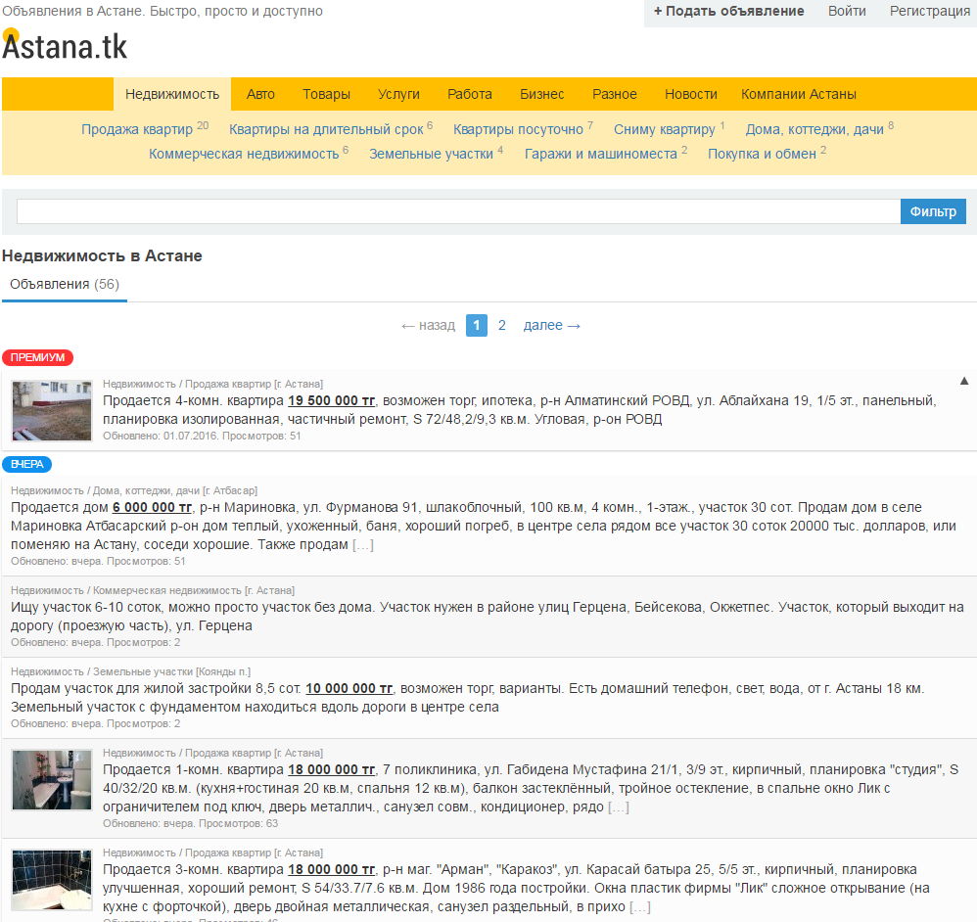Click the up-arrow icon on premium listing
The width and height of the screenshot is (977, 922).
(x=964, y=382)
